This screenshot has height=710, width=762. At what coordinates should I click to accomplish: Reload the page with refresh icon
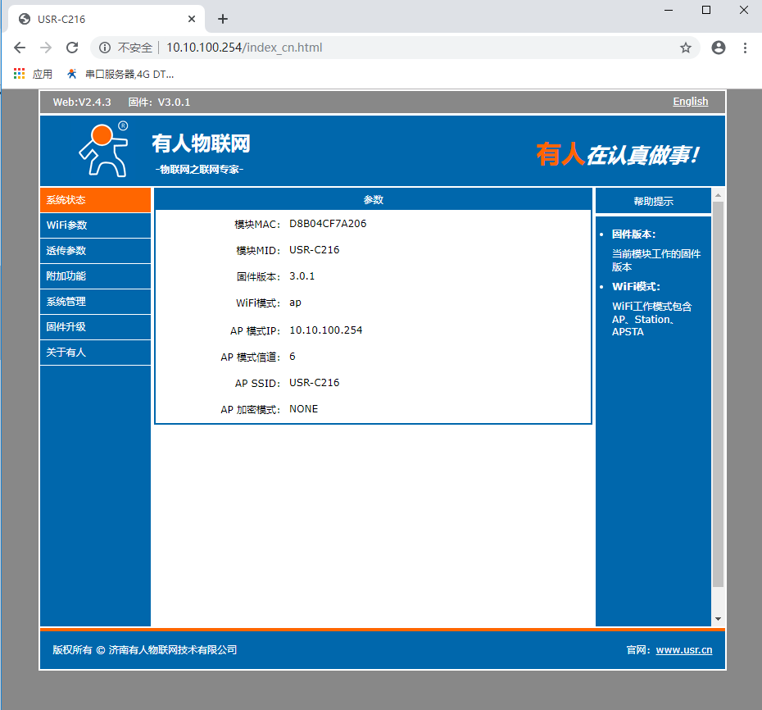(x=72, y=48)
